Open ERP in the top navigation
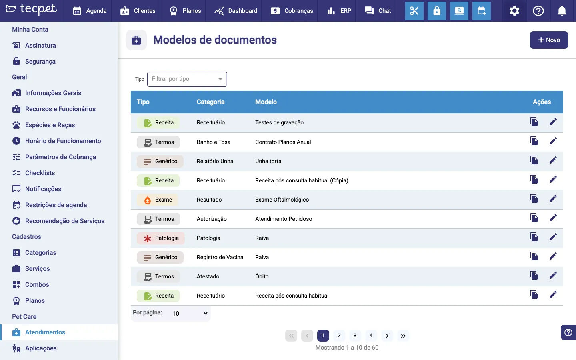This screenshot has width=576, height=360. 339,11
